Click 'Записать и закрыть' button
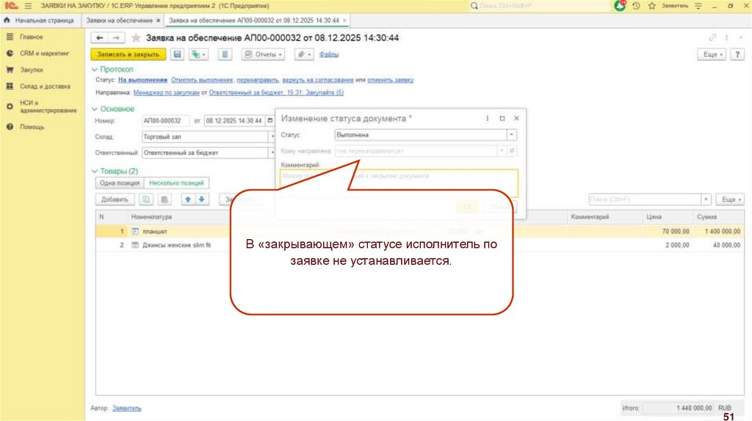 [x=129, y=54]
